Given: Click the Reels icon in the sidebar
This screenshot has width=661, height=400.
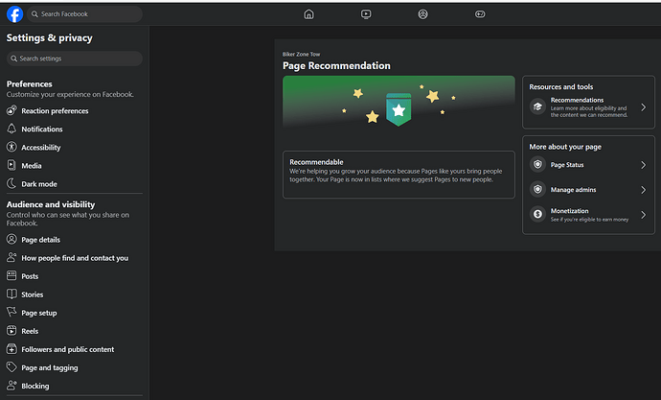Looking at the screenshot, I should coord(11,331).
